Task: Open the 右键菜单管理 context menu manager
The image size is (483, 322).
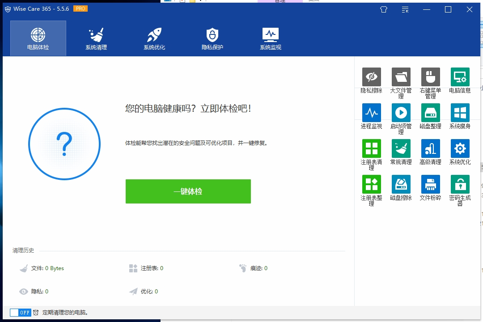Action: tap(430, 77)
